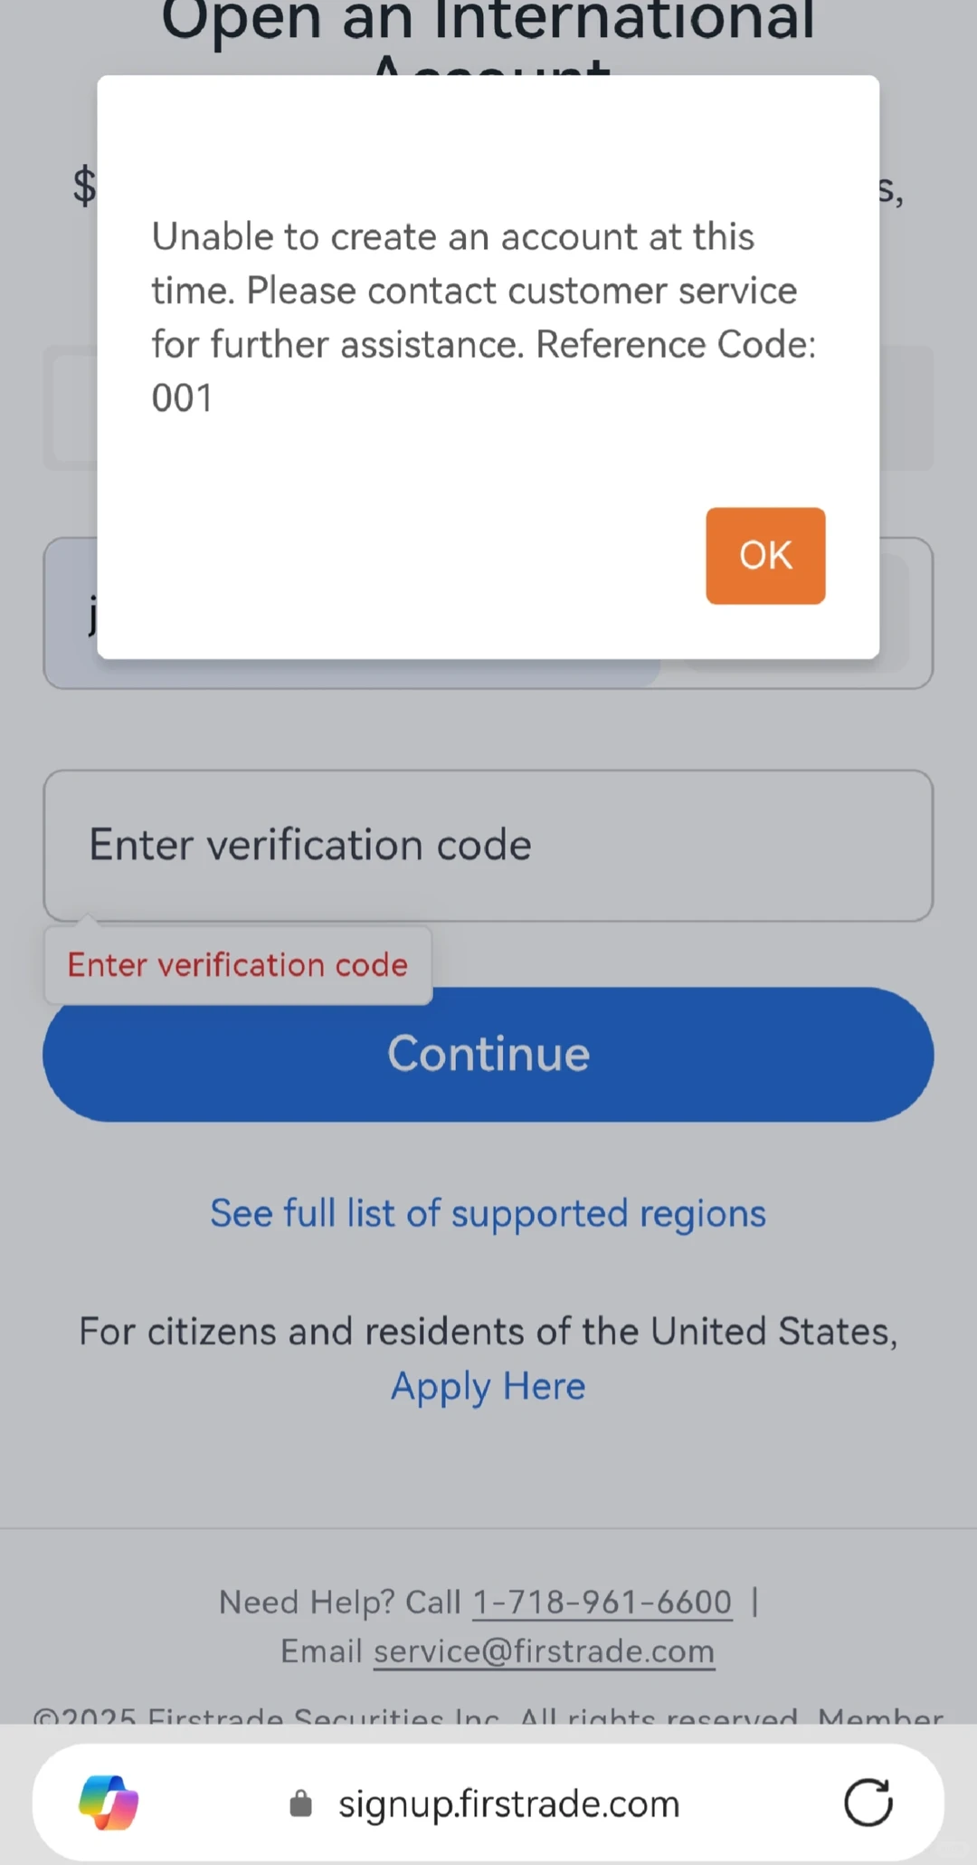Focus the Enter verification code input field

[488, 846]
